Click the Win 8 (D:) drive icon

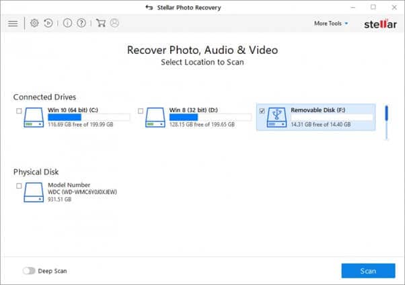155,118
